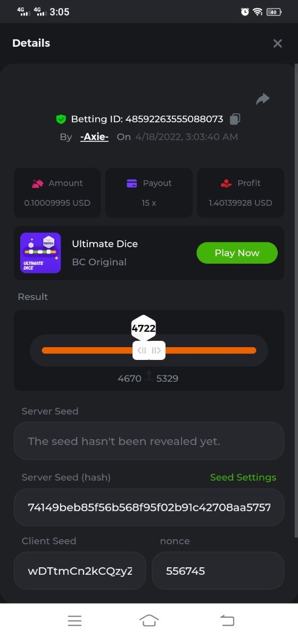Click the Play Now button
Screen dimensions: 298x638
(x=237, y=253)
